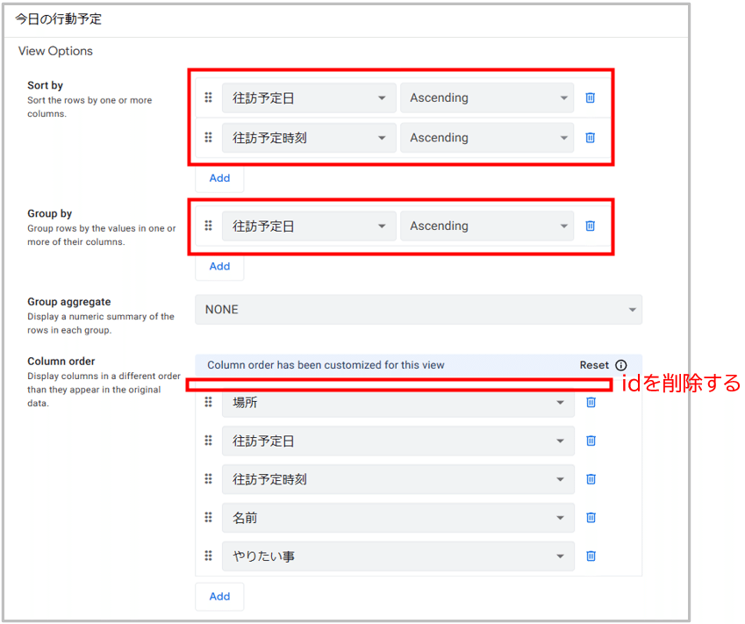Delete the Sort by 往訪予定時刻 row

point(590,138)
